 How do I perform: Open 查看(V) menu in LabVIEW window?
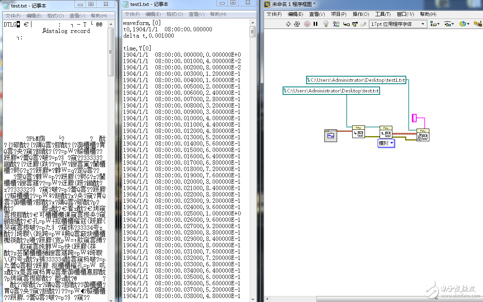tap(317, 14)
